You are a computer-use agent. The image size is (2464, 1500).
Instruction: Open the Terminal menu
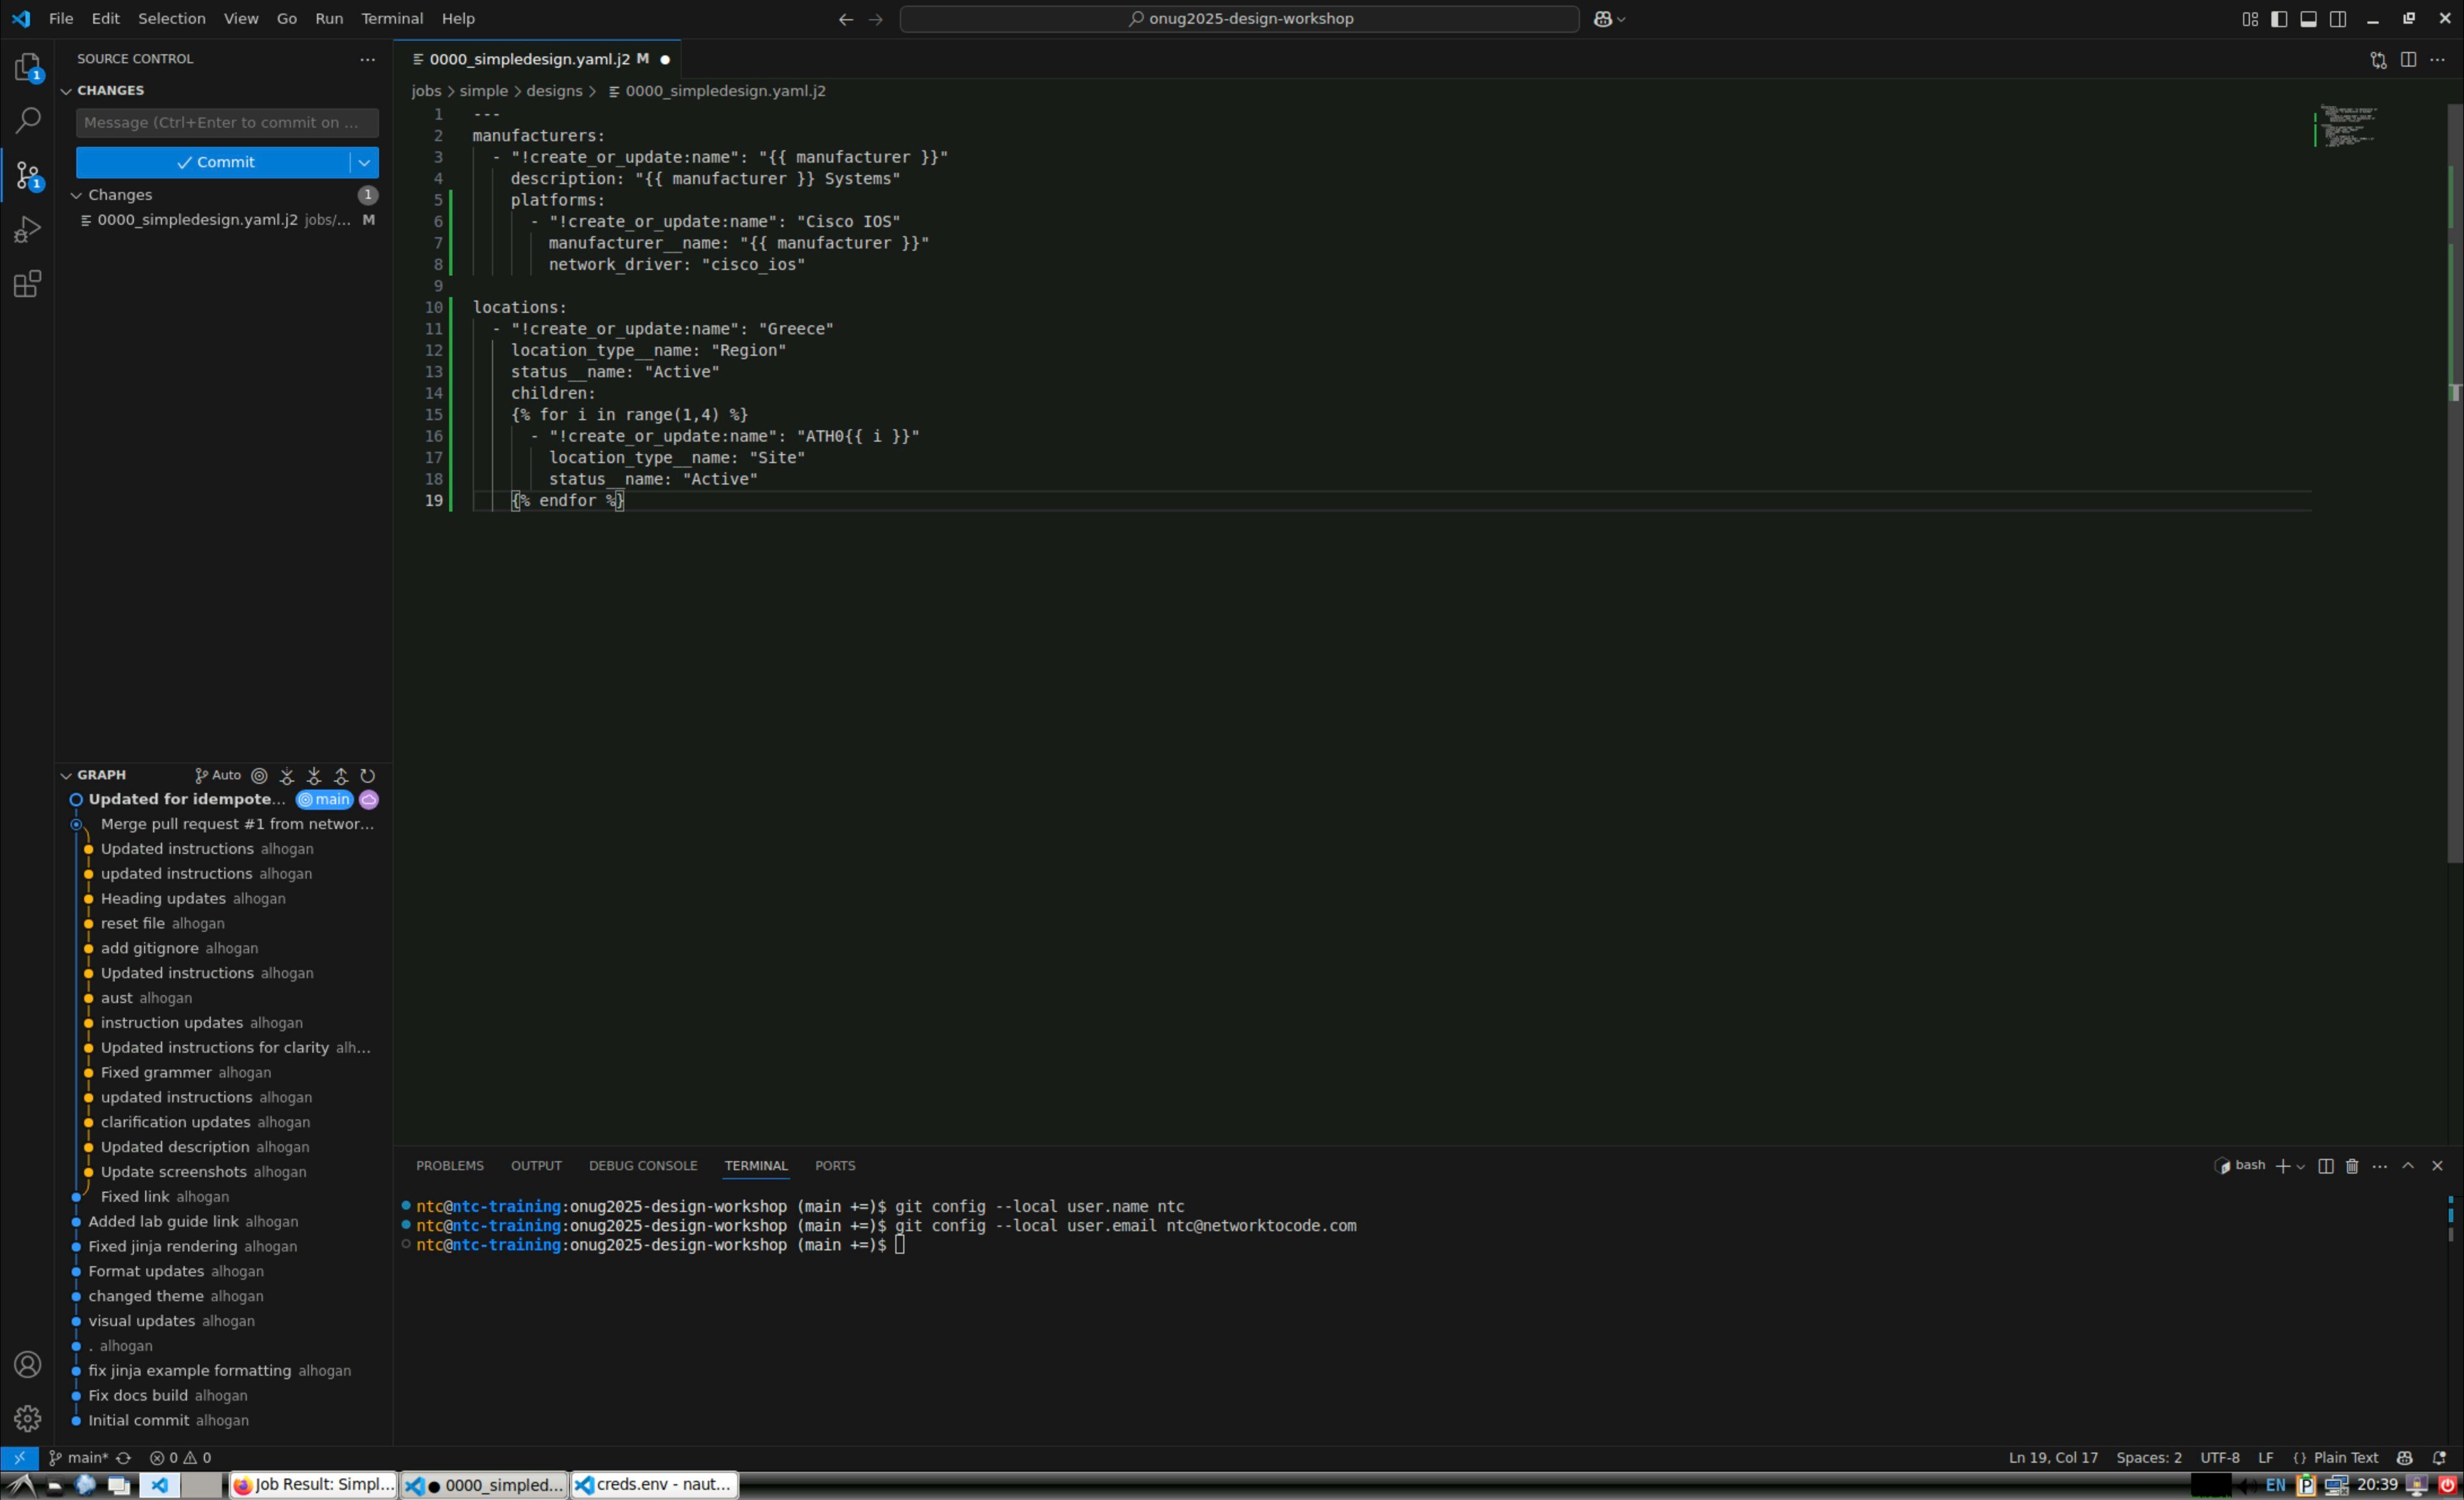pos(391,19)
